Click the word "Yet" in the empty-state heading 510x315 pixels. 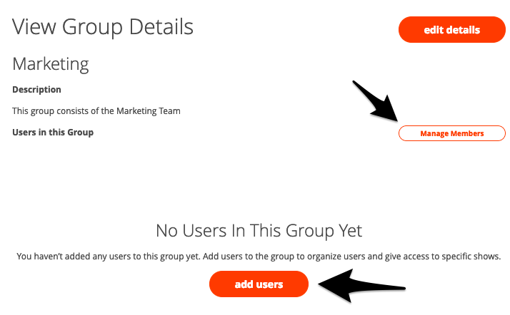pos(348,231)
